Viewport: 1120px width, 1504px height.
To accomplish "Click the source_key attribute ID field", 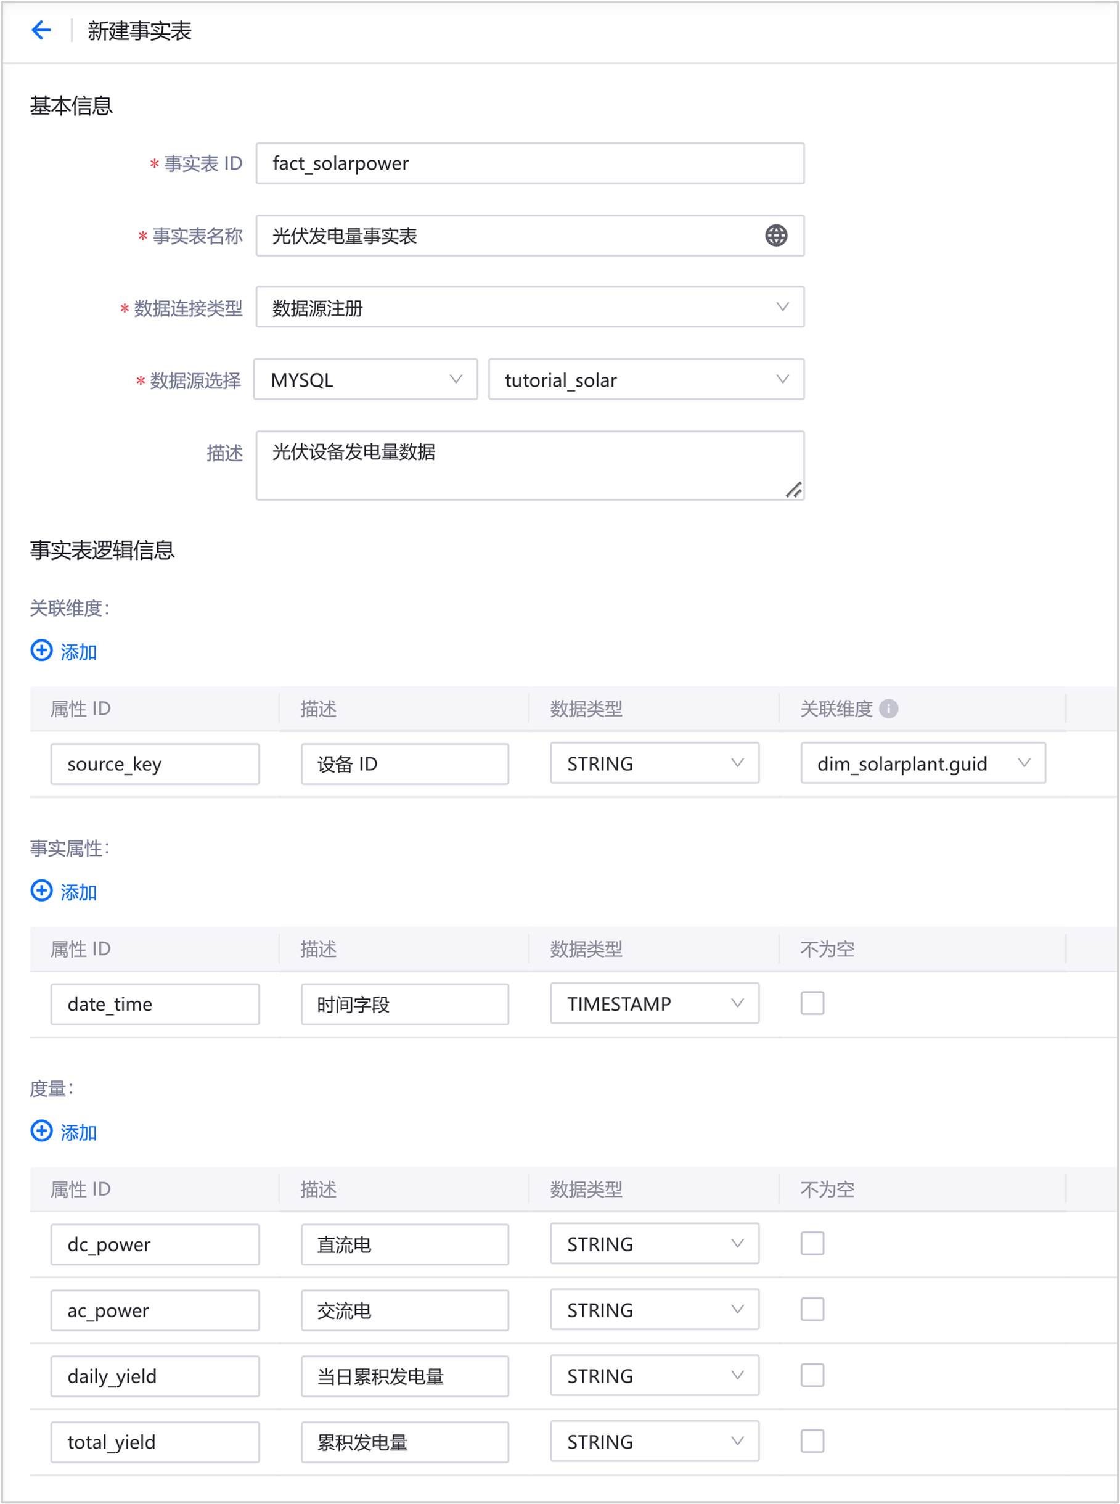I will (155, 764).
